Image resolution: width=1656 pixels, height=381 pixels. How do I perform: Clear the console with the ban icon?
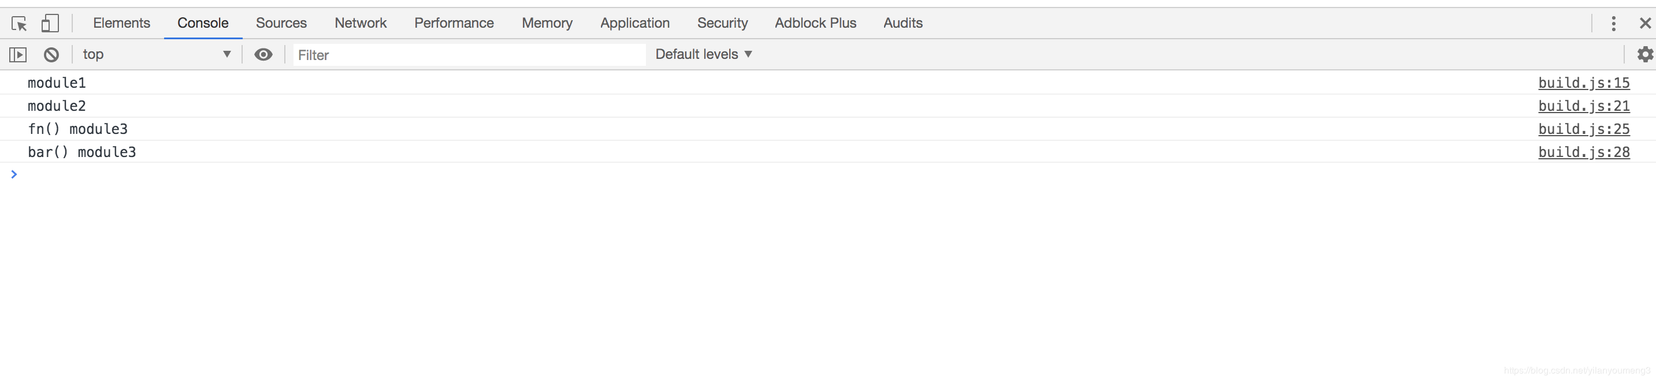[x=51, y=55]
